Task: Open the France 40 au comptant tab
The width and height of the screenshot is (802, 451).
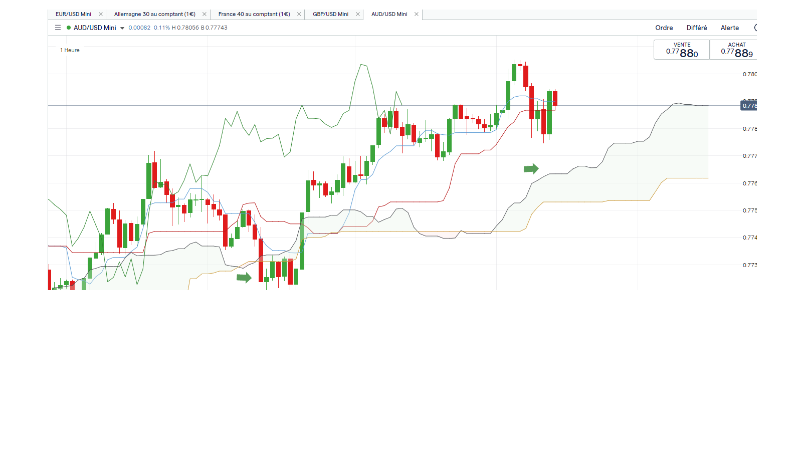Action: point(254,14)
